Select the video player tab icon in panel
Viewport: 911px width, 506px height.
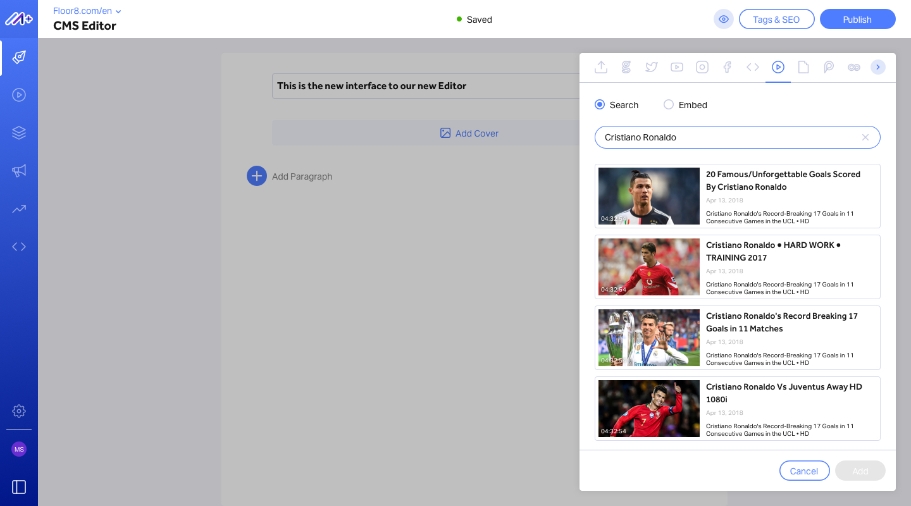[x=778, y=67]
